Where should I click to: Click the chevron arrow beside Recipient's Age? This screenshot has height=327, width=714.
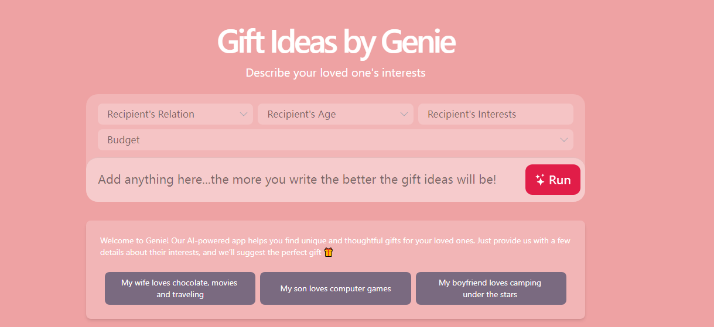click(404, 114)
